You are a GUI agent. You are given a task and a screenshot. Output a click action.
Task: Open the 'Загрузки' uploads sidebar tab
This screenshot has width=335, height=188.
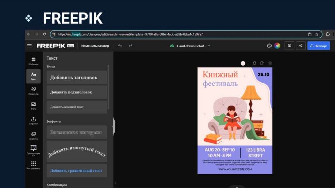[34, 121]
